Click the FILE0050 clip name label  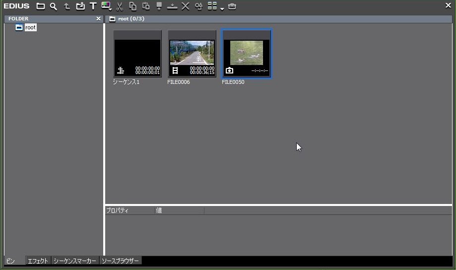click(x=233, y=82)
